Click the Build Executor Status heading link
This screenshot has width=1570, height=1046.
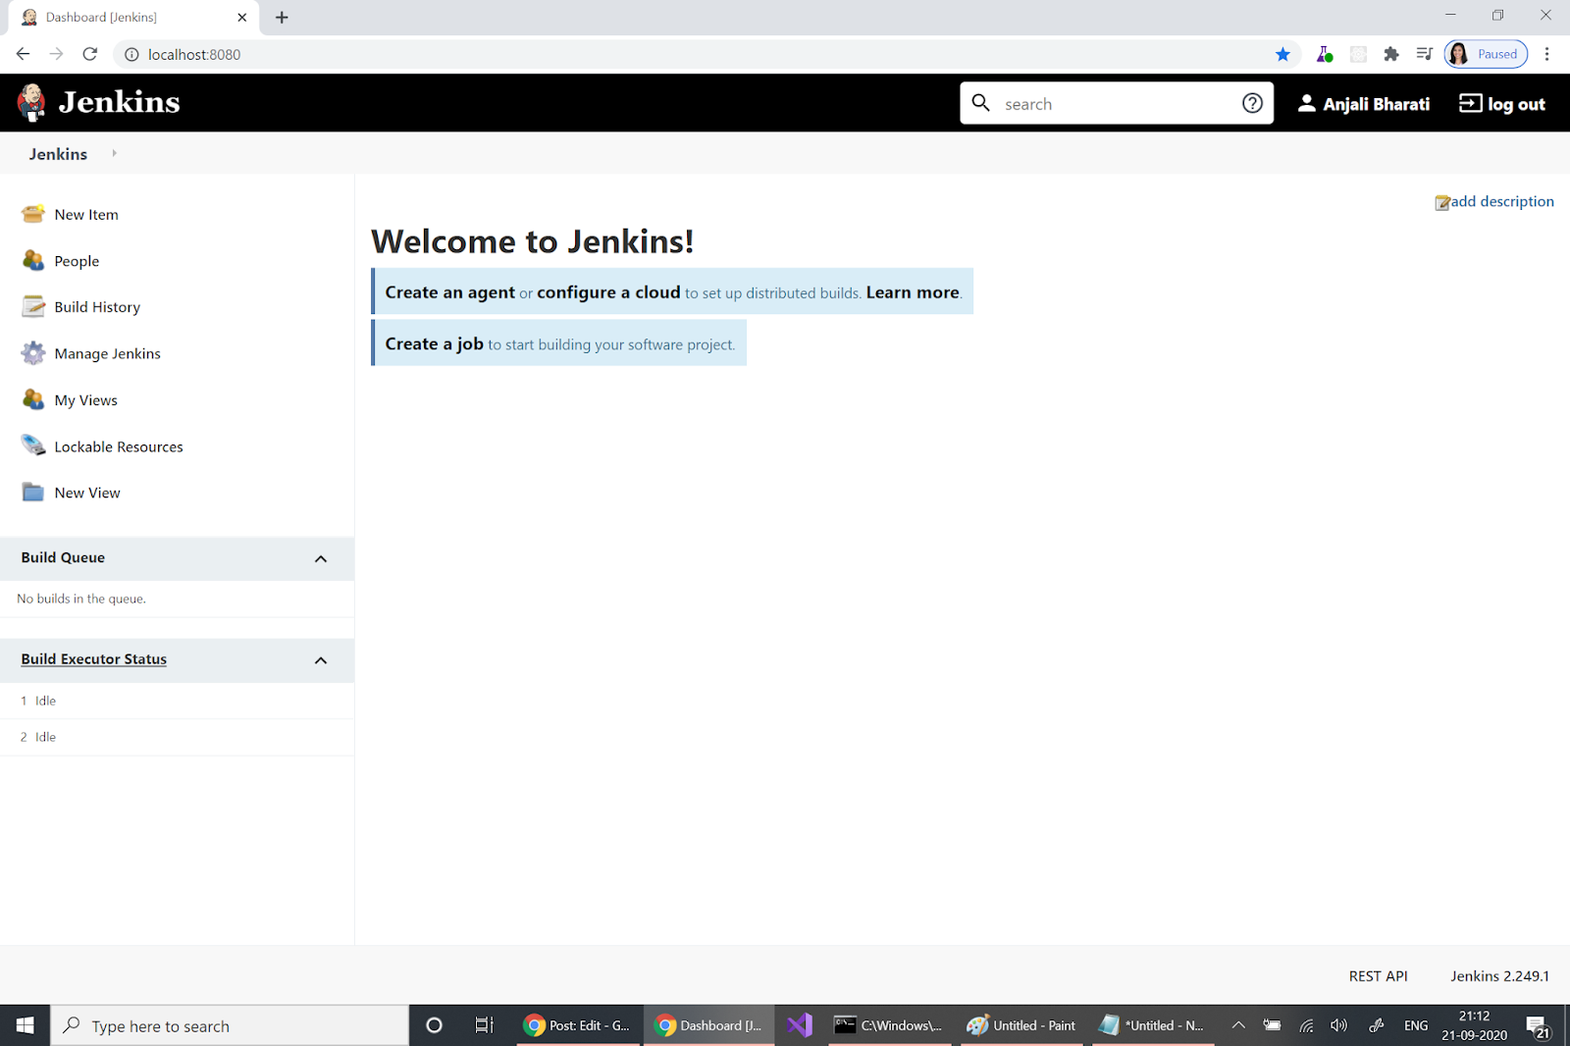tap(94, 659)
